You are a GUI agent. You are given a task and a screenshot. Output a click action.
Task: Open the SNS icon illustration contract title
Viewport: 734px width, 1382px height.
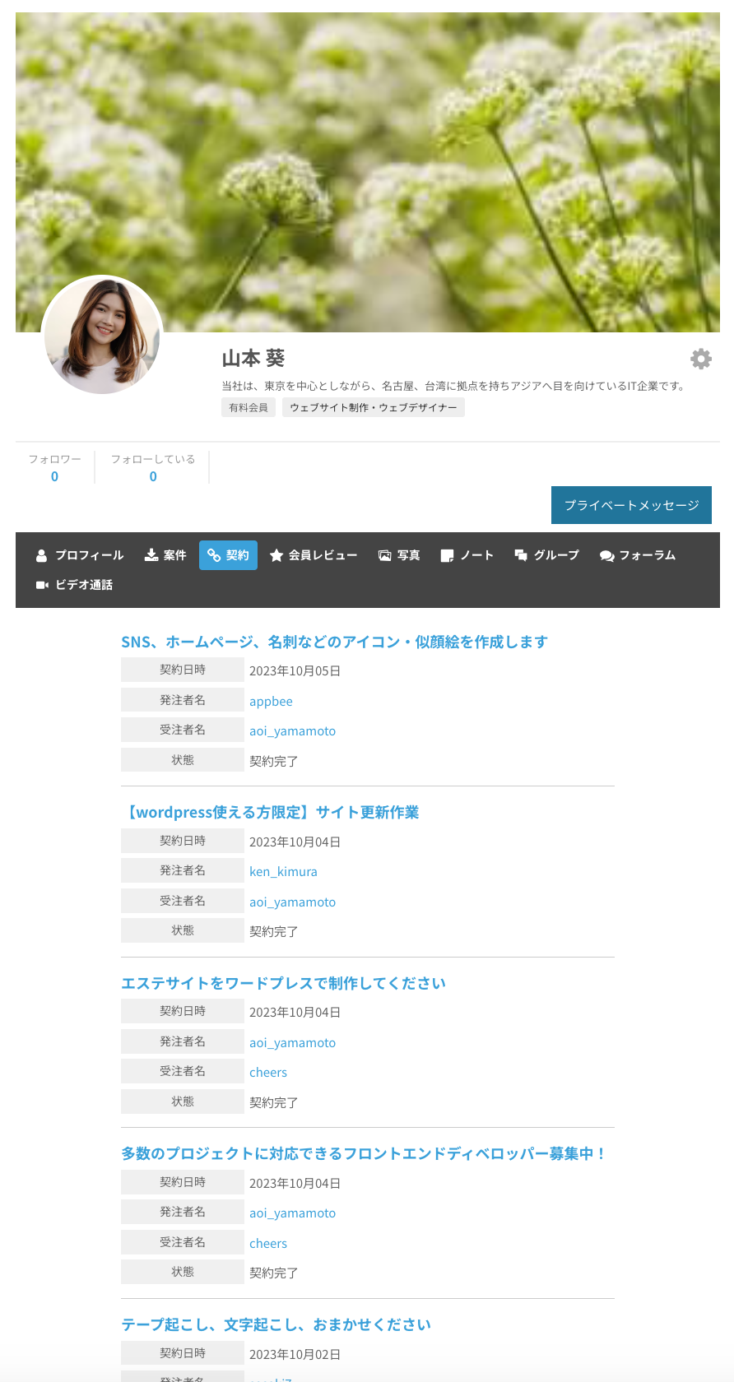coord(334,642)
